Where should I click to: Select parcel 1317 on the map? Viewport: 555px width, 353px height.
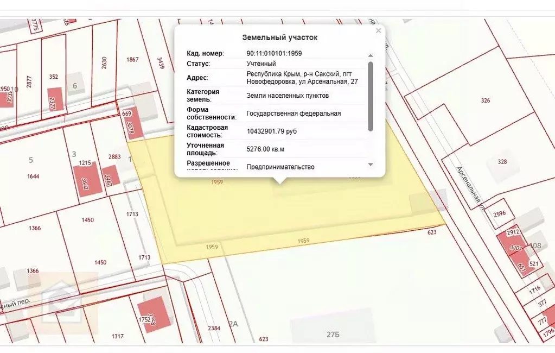point(117,336)
